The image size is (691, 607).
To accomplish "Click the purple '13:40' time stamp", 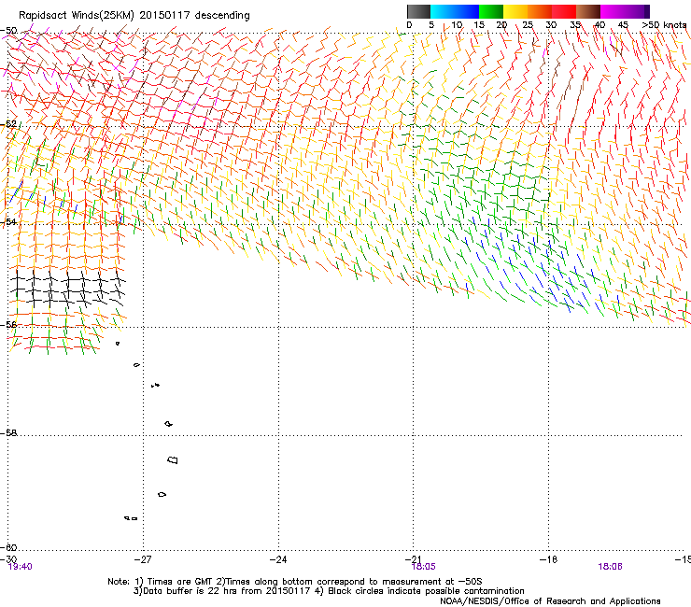I will [x=21, y=567].
